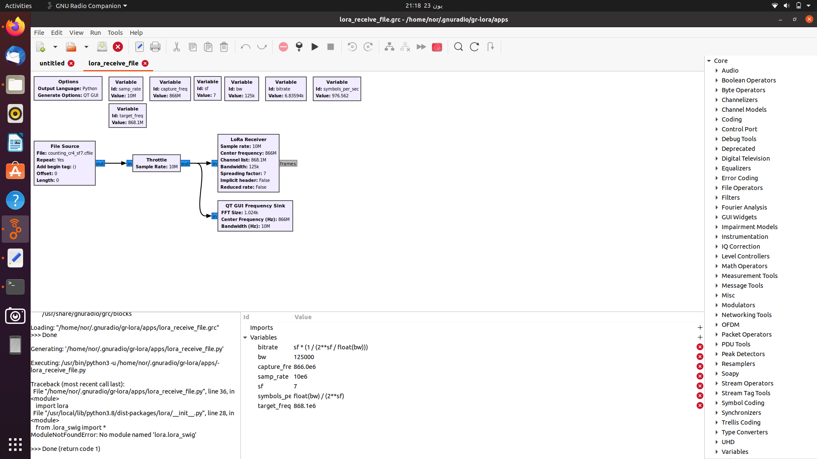Open the block search tool

[458, 47]
